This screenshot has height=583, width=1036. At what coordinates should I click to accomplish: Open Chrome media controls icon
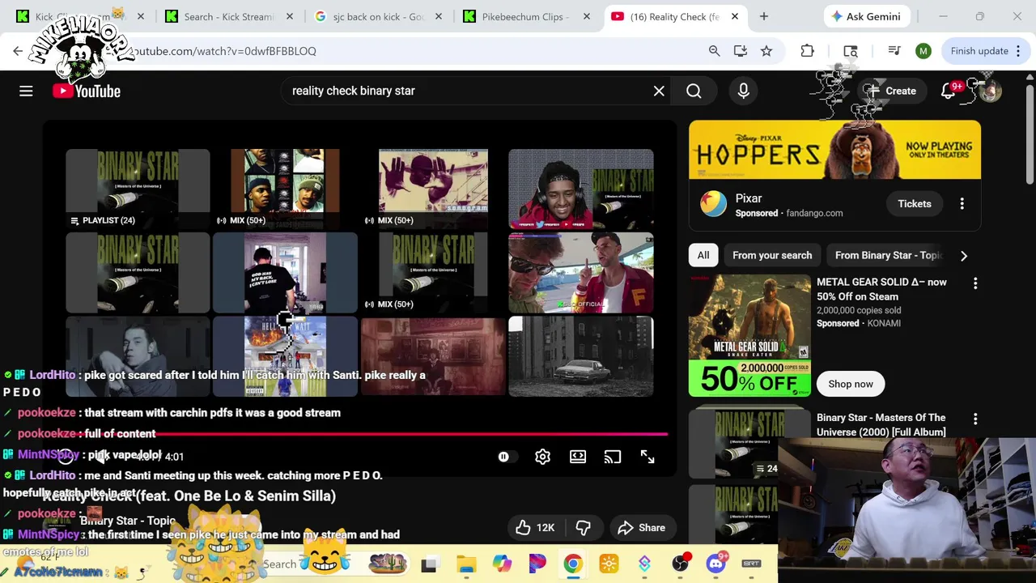[x=894, y=51]
